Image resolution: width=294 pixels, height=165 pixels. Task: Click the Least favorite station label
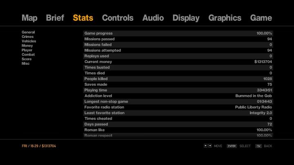(x=104, y=113)
